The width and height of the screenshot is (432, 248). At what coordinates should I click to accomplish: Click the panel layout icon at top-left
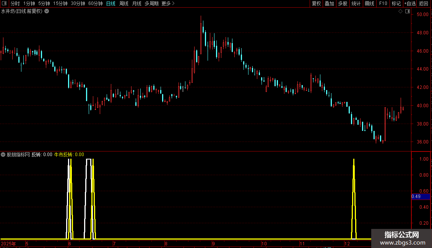click(4, 3)
